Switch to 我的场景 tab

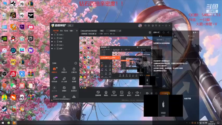pos(56,31)
